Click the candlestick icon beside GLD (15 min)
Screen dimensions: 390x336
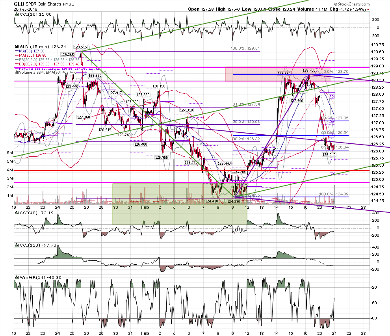pos(17,46)
